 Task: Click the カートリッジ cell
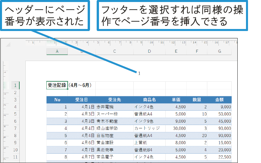click(x=149, y=128)
